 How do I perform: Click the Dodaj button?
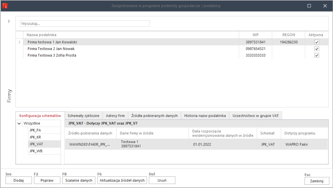[18, 180]
